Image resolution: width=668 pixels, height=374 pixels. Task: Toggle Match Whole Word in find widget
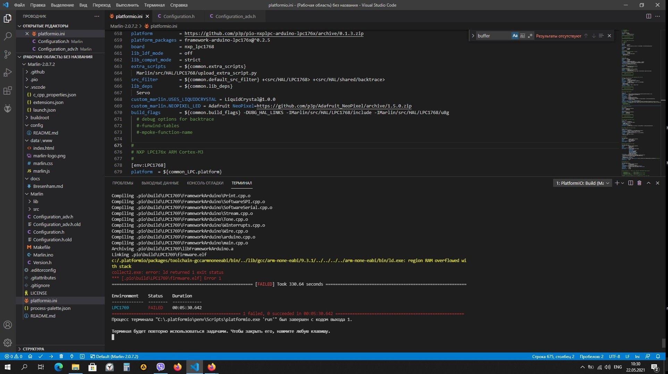click(x=522, y=36)
